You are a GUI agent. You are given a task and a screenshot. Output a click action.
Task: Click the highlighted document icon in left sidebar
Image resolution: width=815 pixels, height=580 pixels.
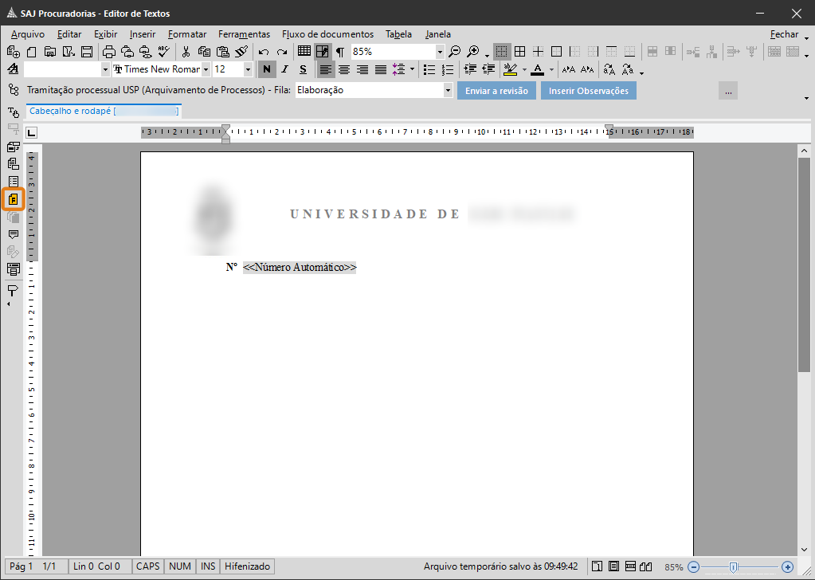pos(14,199)
